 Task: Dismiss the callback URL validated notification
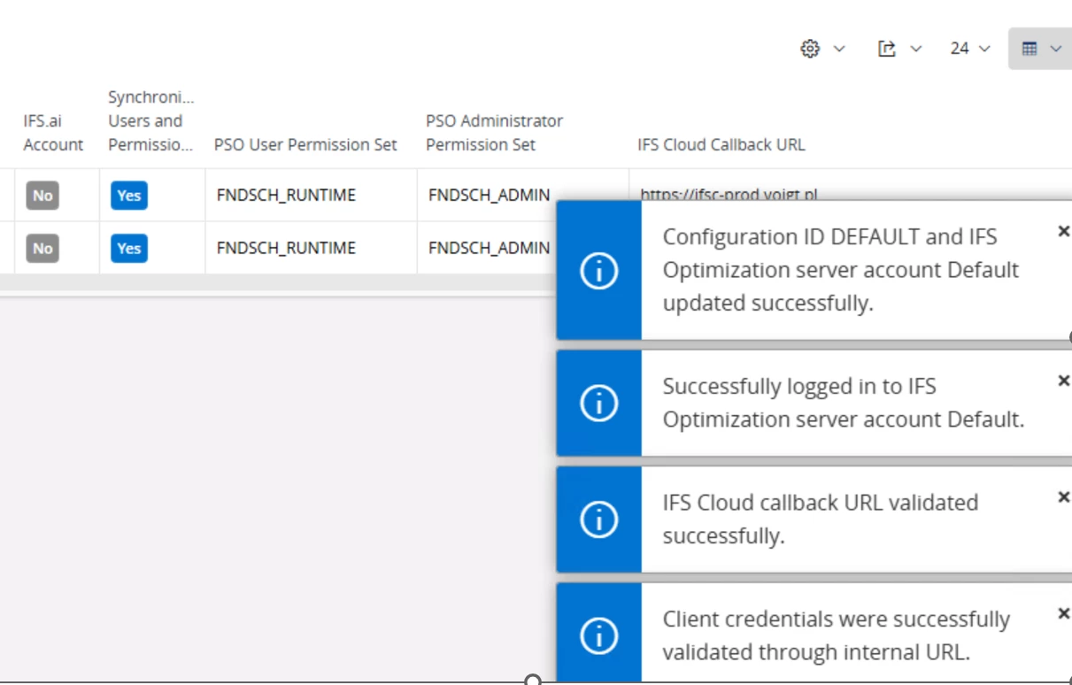pyautogui.click(x=1064, y=496)
